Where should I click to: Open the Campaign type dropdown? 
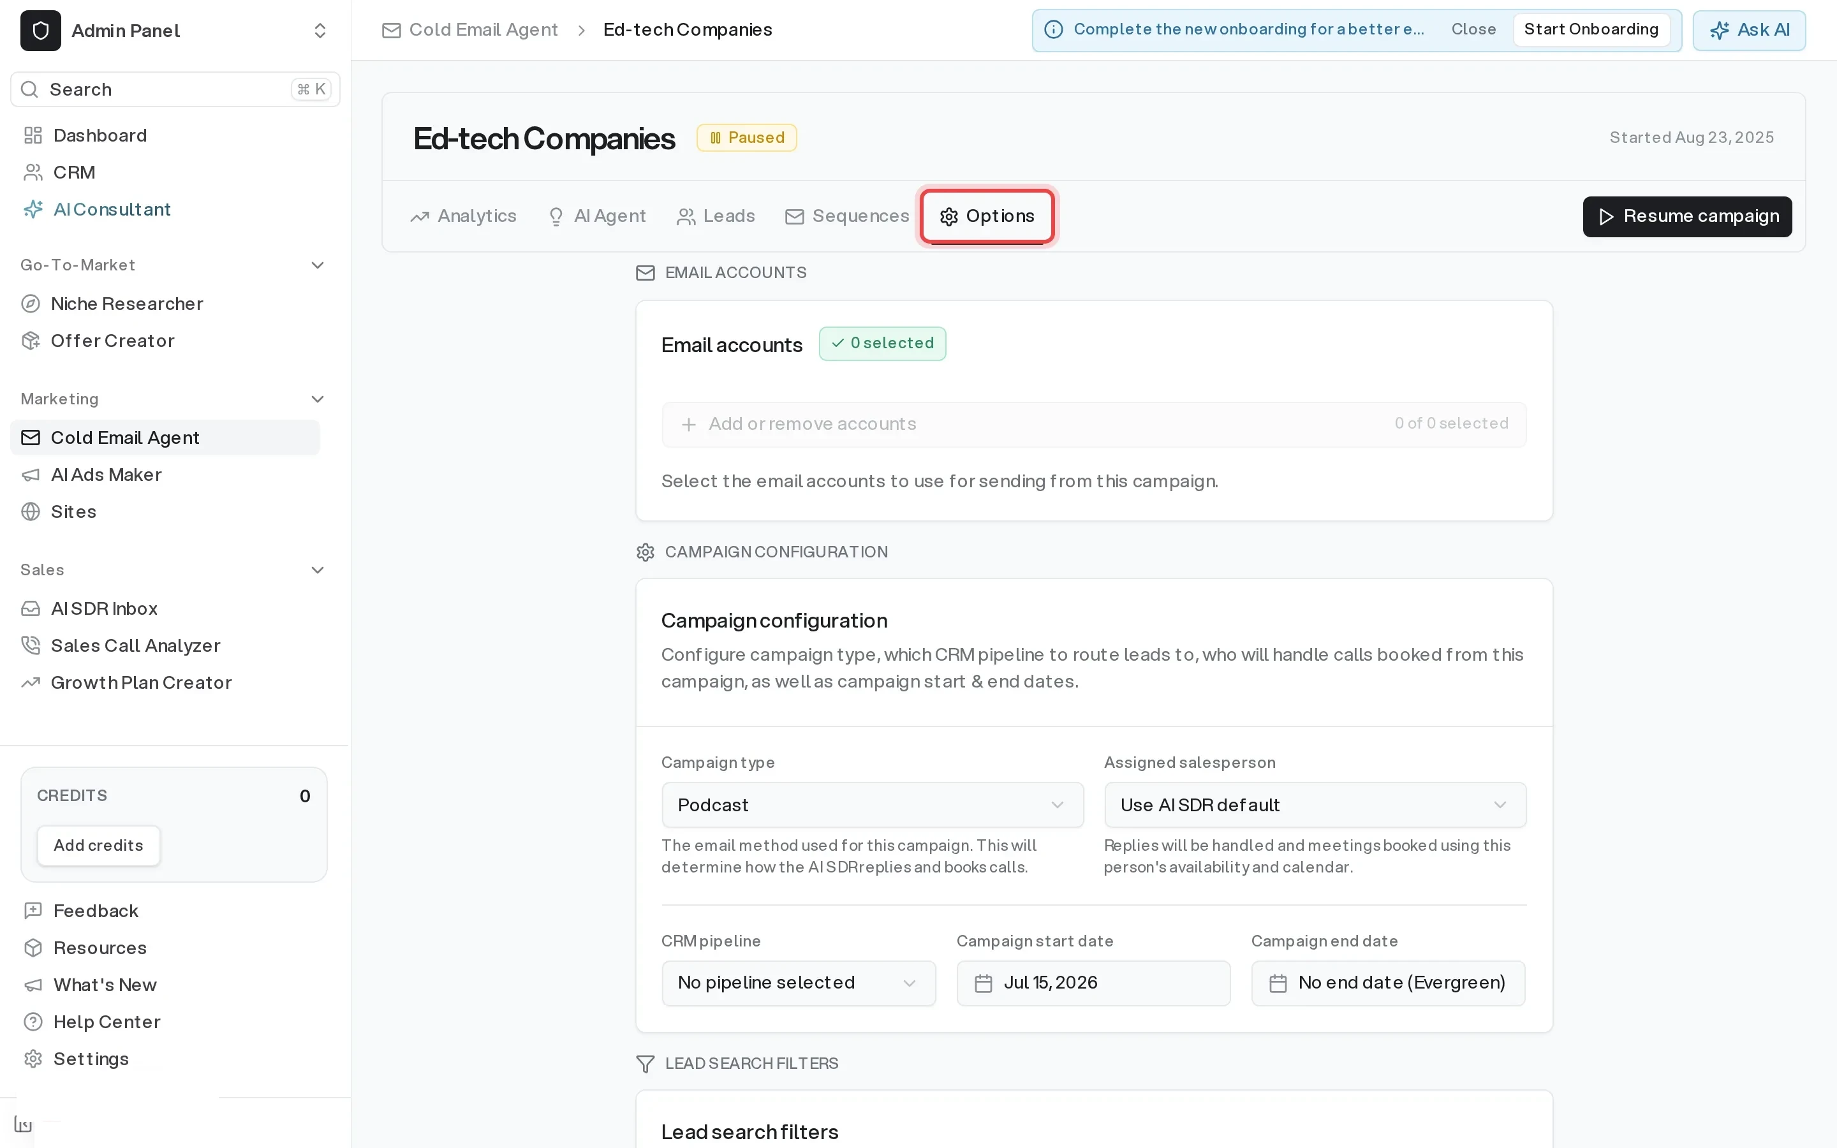tap(872, 805)
